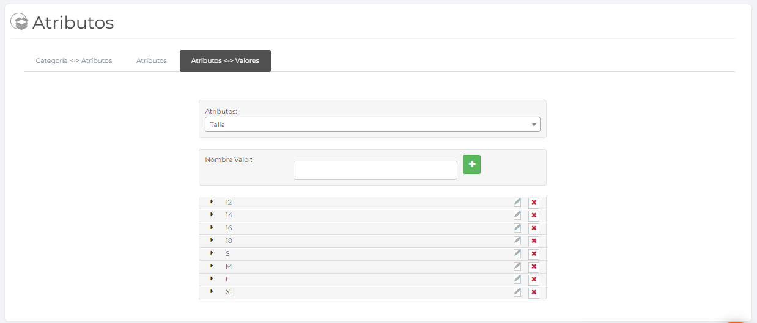757x323 pixels.
Task: Delete the value S with red X
Action: 534,254
